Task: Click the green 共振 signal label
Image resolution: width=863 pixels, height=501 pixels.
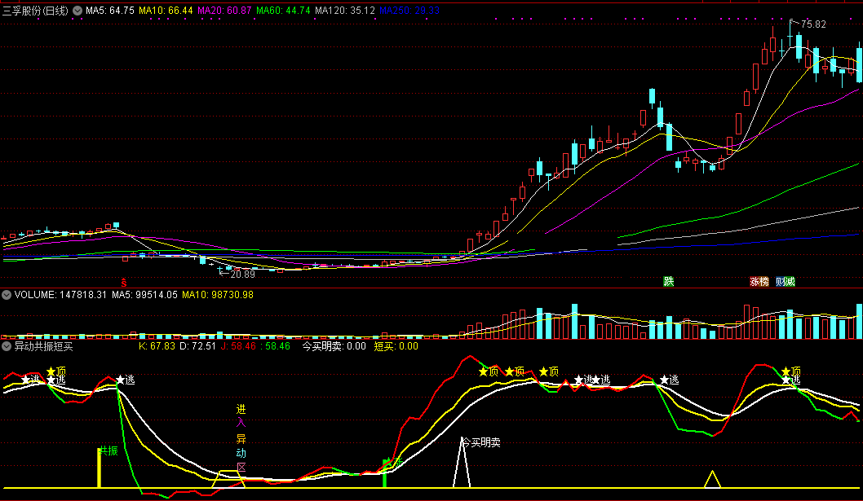Action: click(109, 451)
